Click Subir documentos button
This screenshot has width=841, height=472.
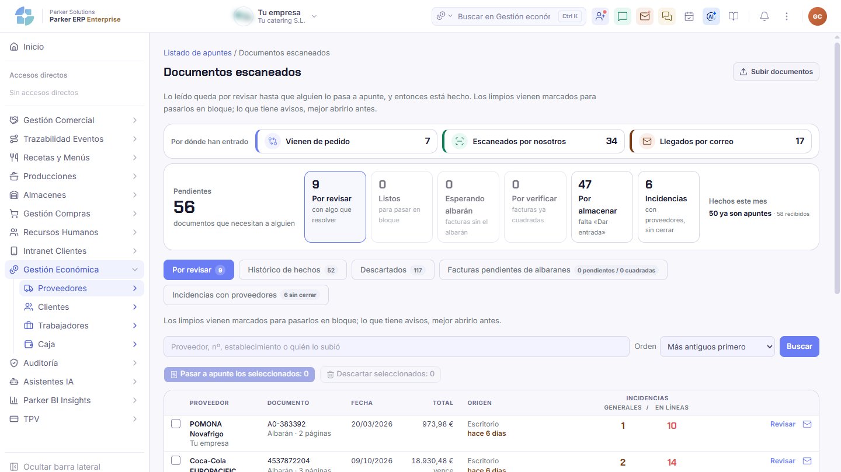point(776,72)
